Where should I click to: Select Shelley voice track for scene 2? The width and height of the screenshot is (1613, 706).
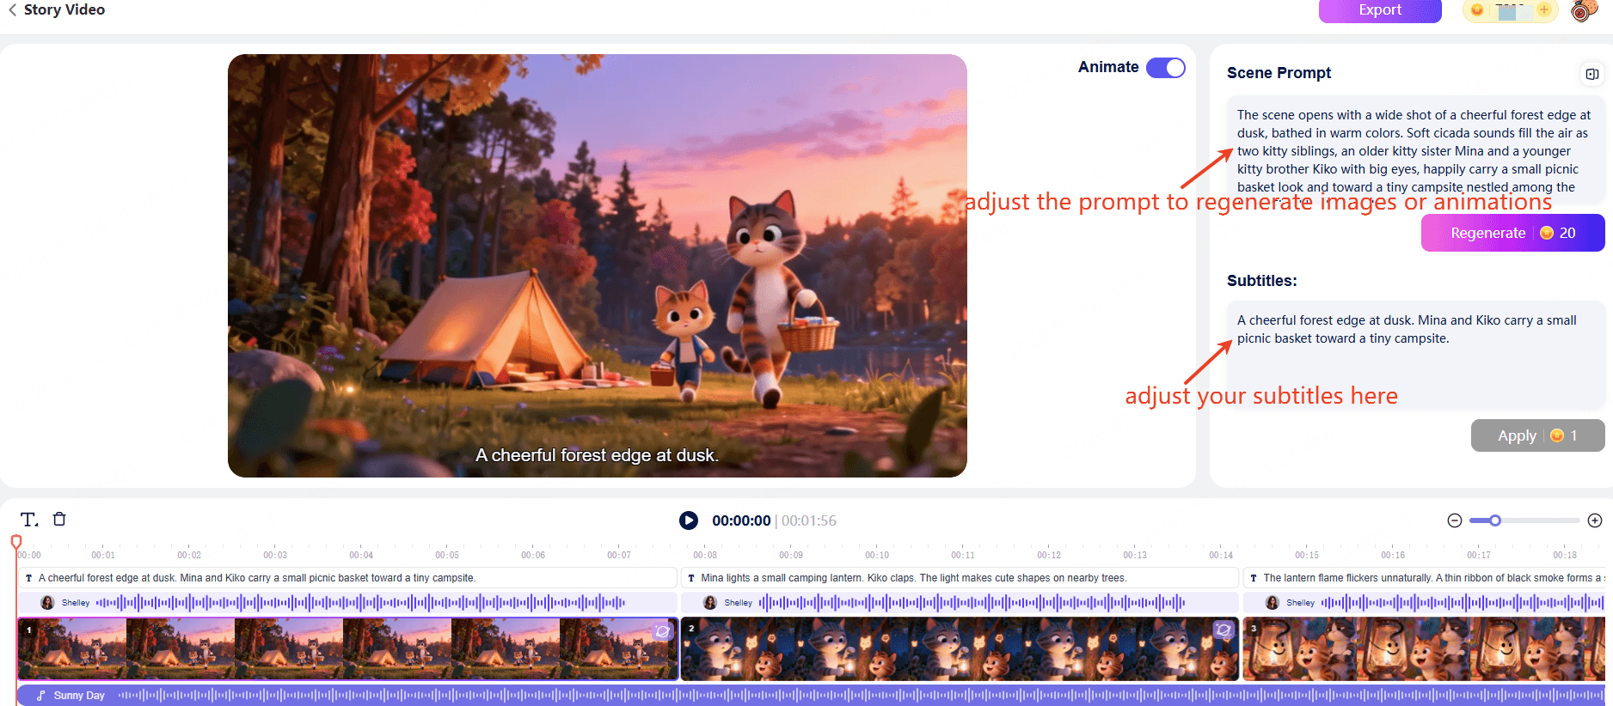tap(960, 603)
